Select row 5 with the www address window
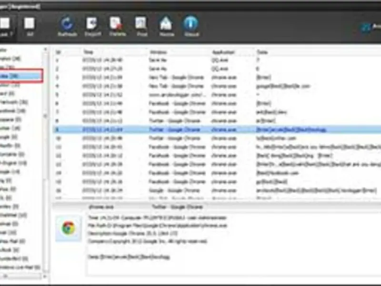381x286 pixels. click(217, 95)
